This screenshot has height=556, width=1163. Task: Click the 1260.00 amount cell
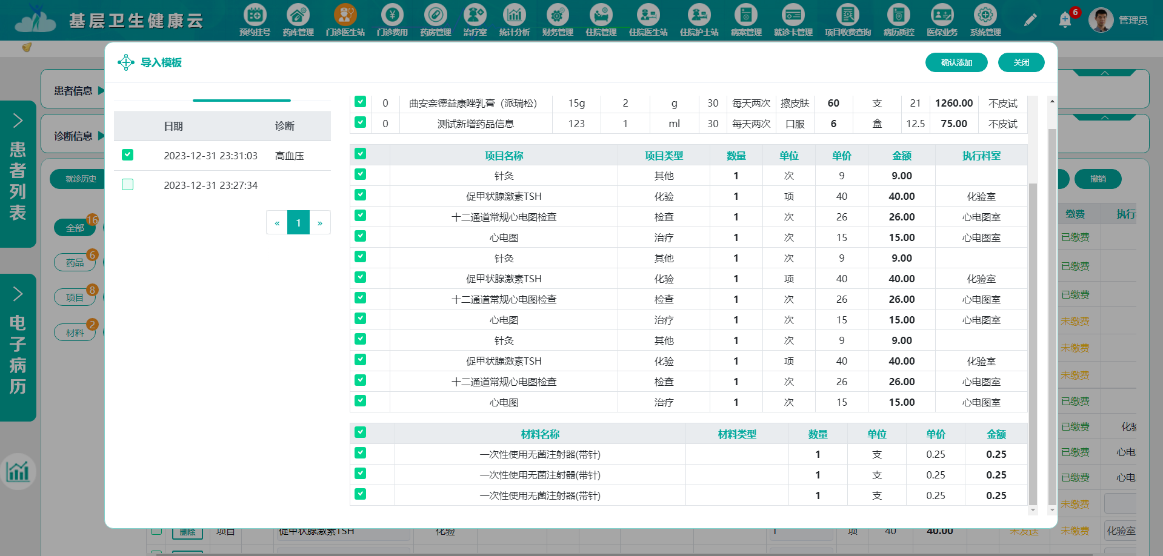click(954, 103)
